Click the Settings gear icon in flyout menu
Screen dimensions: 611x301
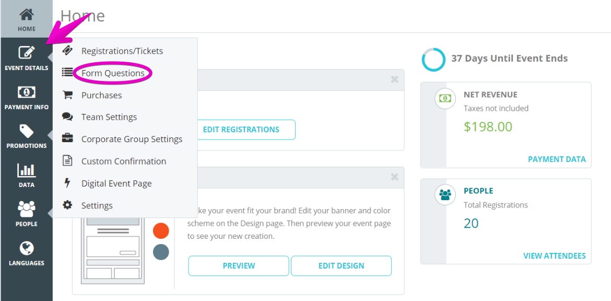click(x=67, y=205)
